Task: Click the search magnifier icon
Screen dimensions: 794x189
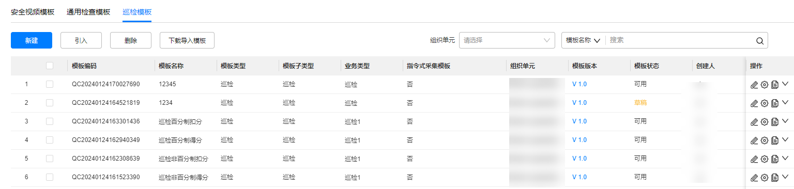Action: point(759,41)
